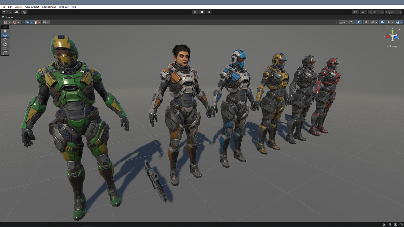
Task: Toggle hidden objects visibility eye
Action: click(x=382, y=22)
